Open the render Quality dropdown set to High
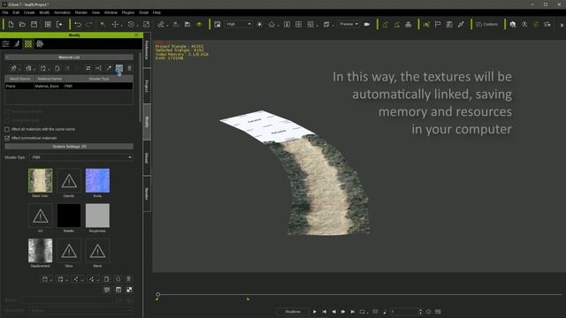 (x=238, y=24)
